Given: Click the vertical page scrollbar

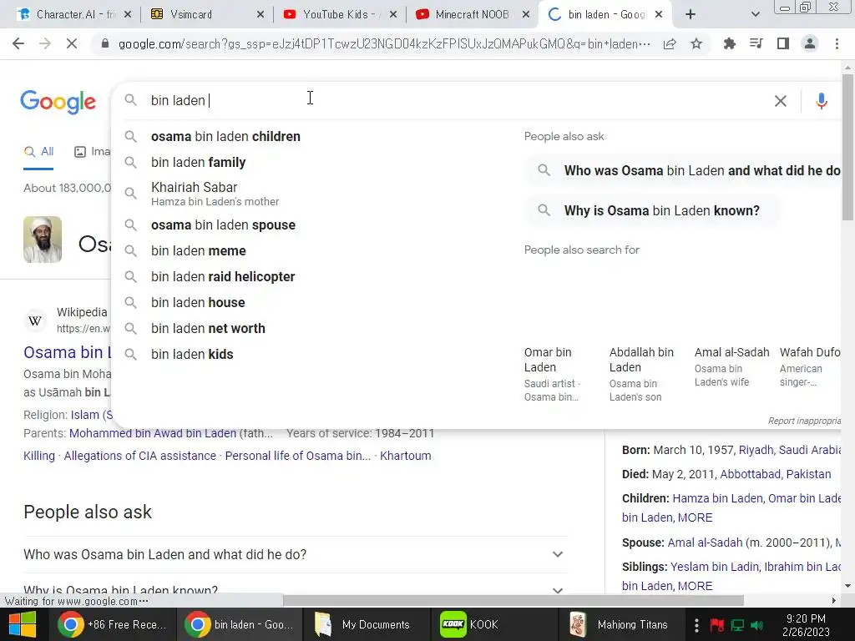Looking at the screenshot, I should click(847, 147).
